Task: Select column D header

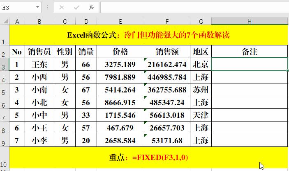Action: tap(86, 21)
